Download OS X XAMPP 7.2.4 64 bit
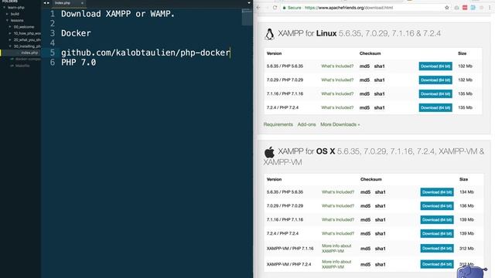495x278 pixels. tap(437, 234)
